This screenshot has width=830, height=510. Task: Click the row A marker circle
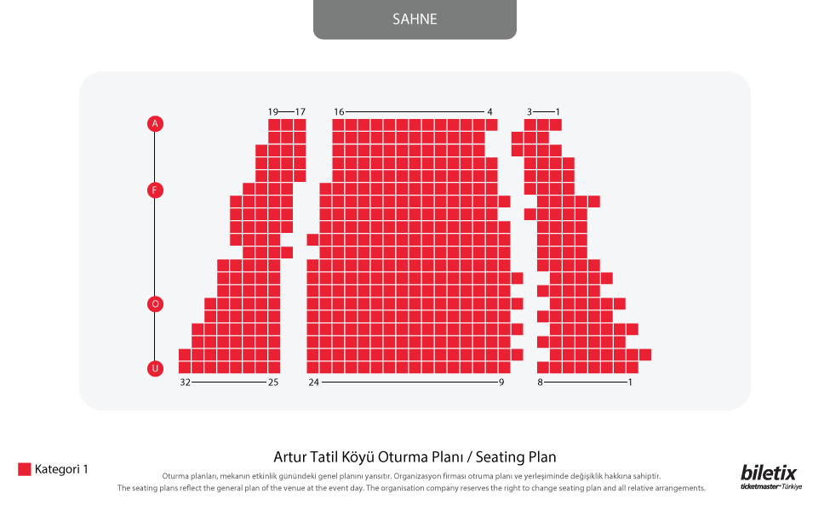[x=155, y=123]
